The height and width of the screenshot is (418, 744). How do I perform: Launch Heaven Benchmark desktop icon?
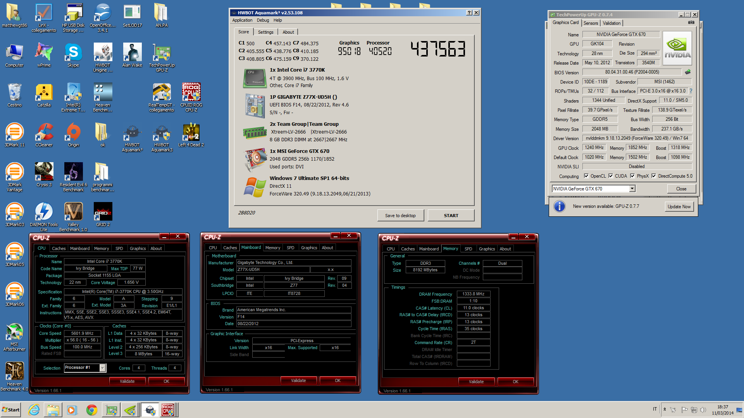pyautogui.click(x=103, y=97)
